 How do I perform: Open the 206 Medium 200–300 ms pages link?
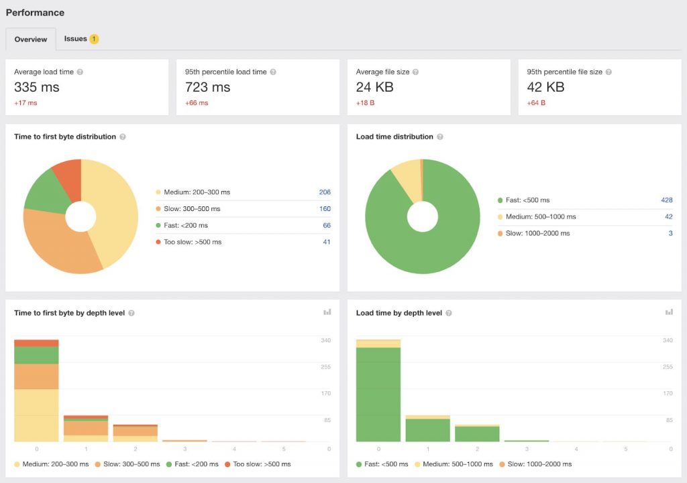click(x=325, y=192)
